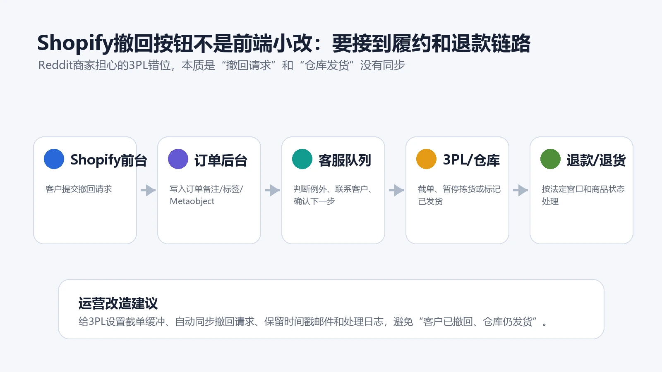Click the teal circle beside 客服队列
Viewport: 662px width, 372px height.
tap(302, 159)
